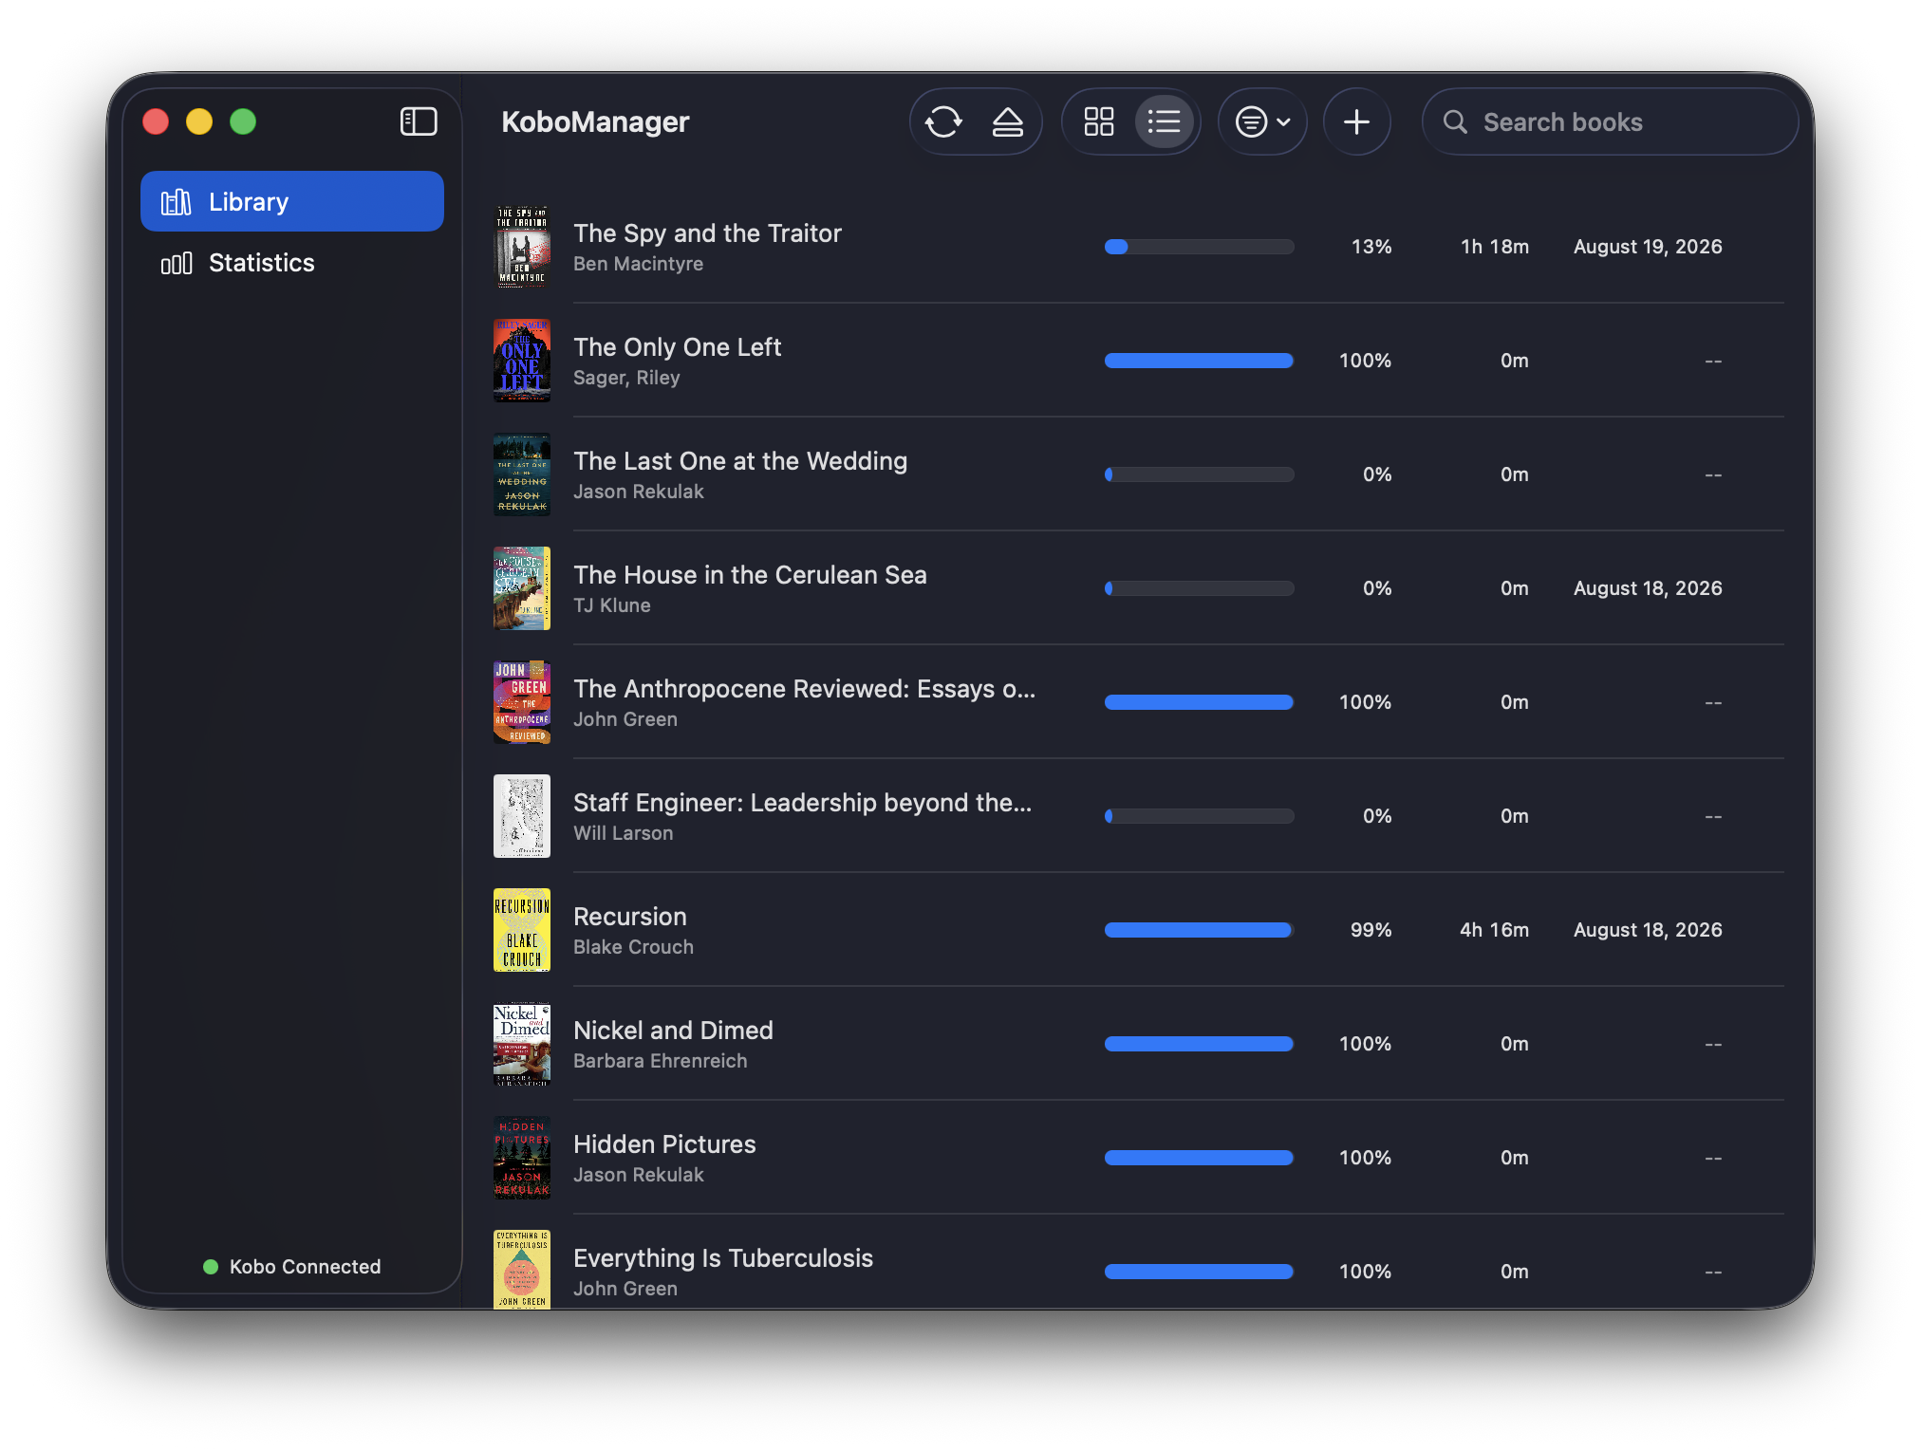
Task: Open the Staff Engineer cover thumbnail
Action: [x=522, y=816]
